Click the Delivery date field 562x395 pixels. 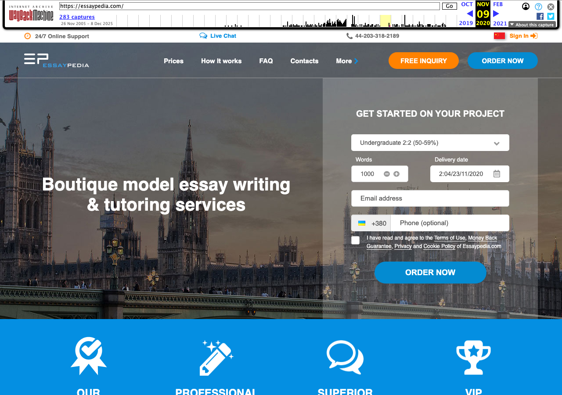470,174
